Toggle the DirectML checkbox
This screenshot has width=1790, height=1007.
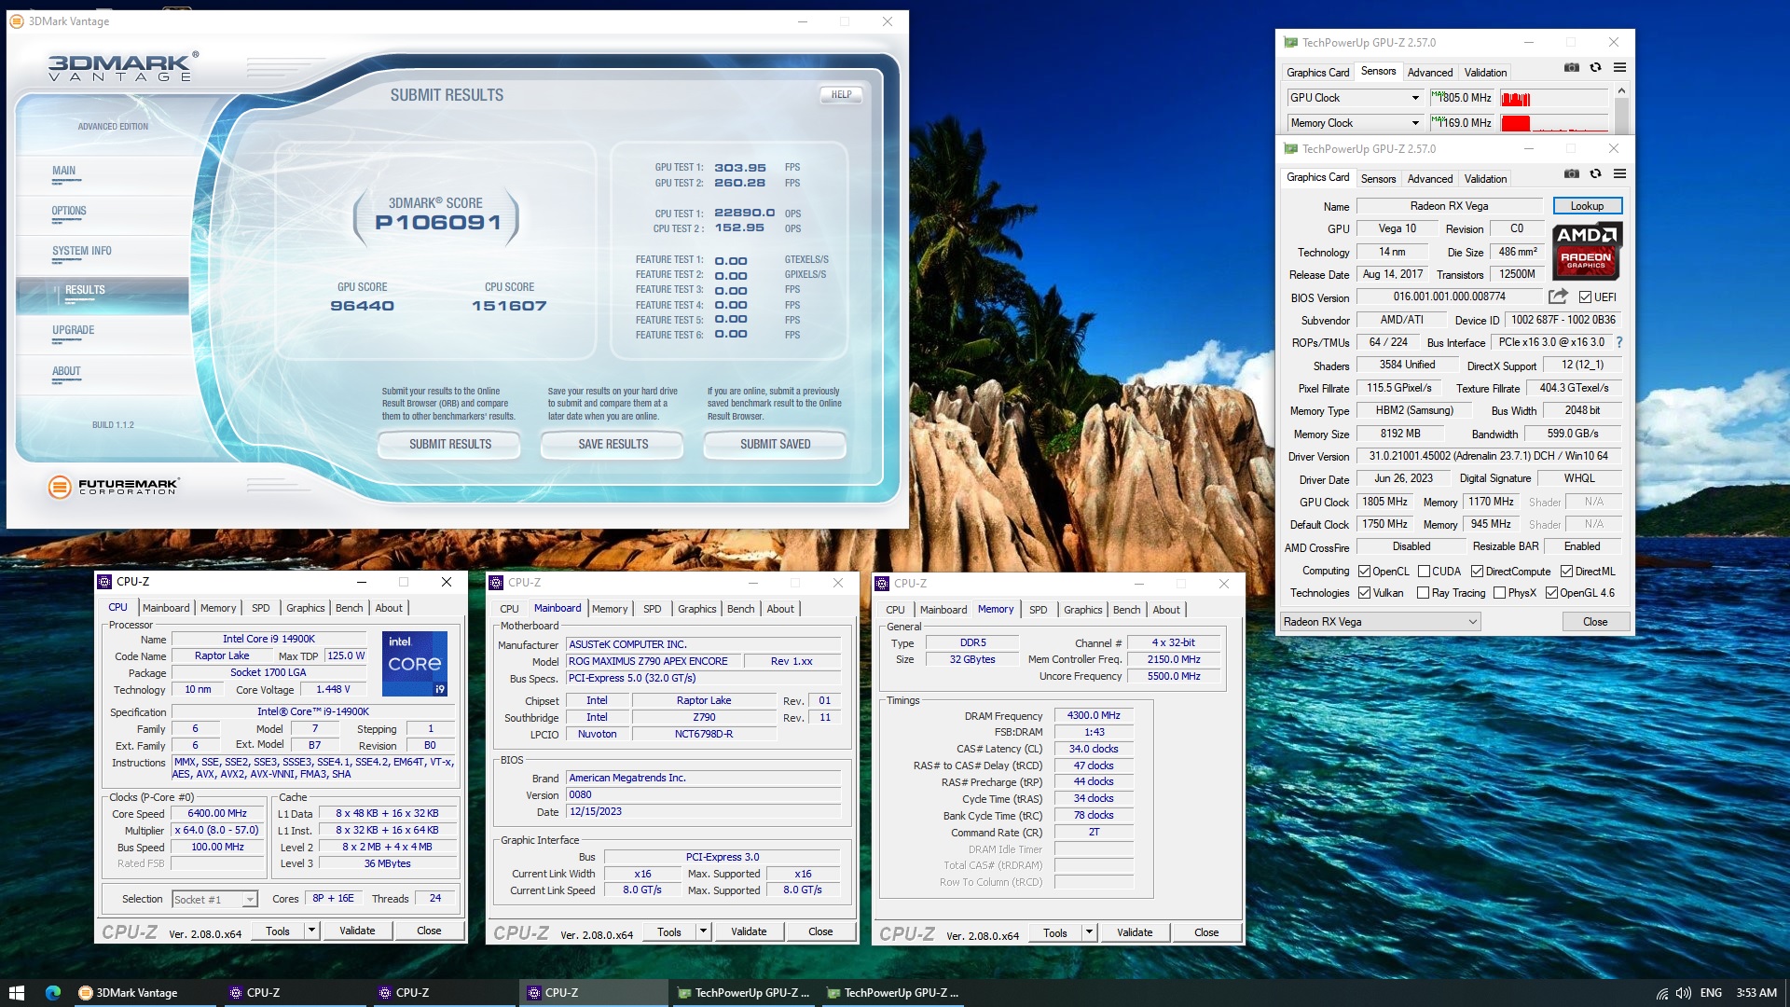pyautogui.click(x=1566, y=572)
